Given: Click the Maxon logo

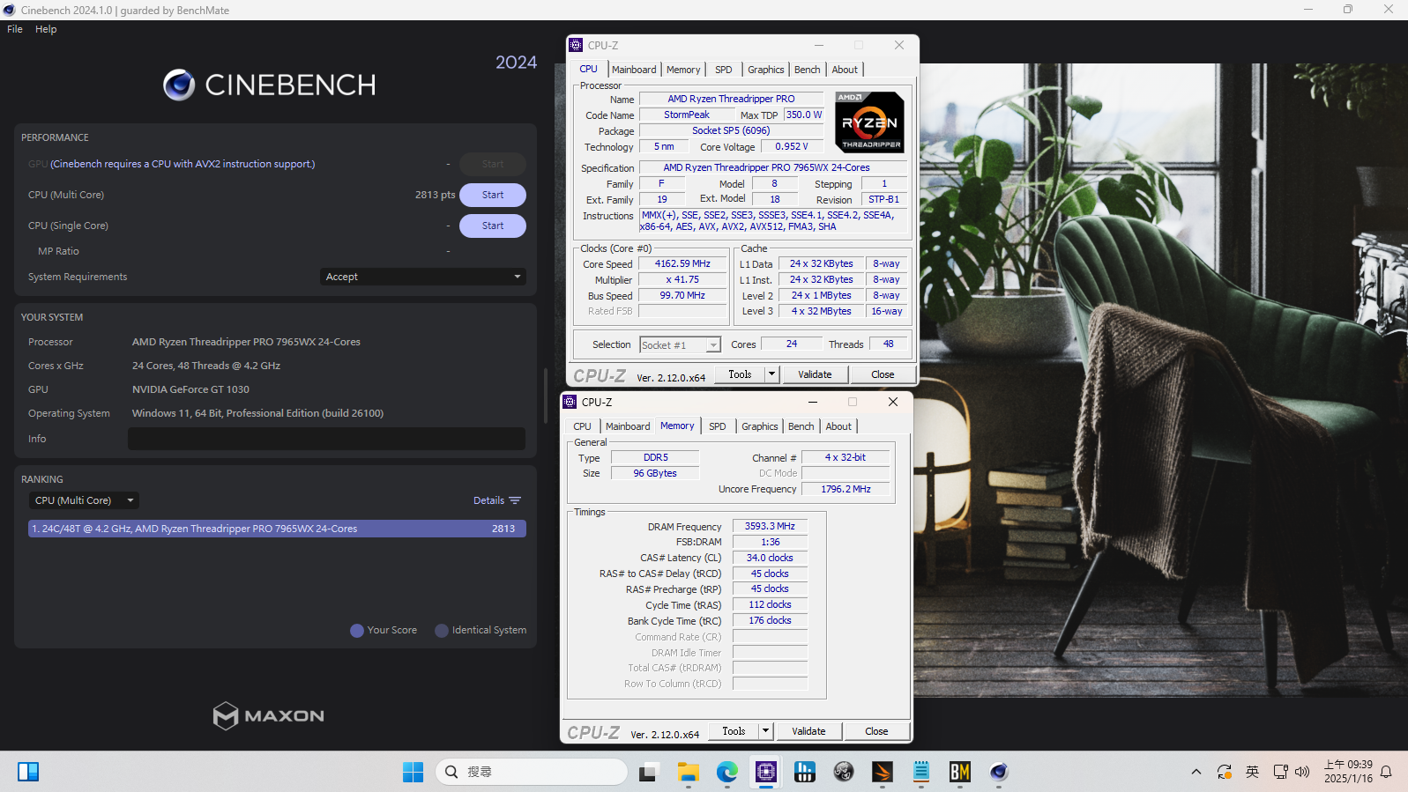Looking at the screenshot, I should click(268, 715).
